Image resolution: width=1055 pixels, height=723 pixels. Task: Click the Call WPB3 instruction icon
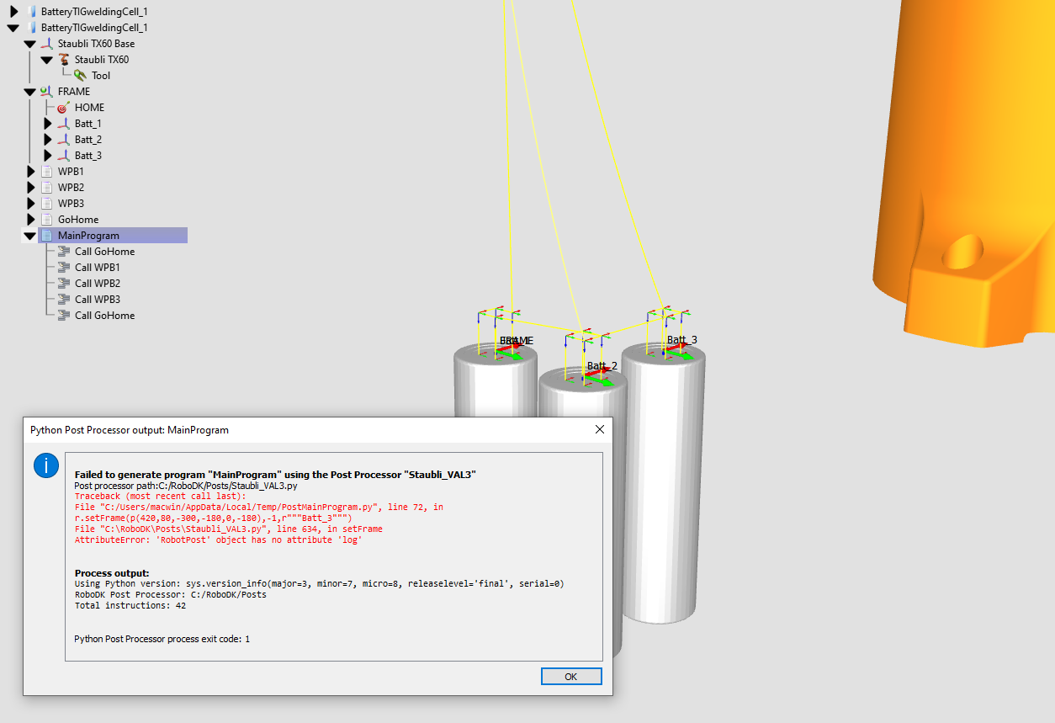63,300
